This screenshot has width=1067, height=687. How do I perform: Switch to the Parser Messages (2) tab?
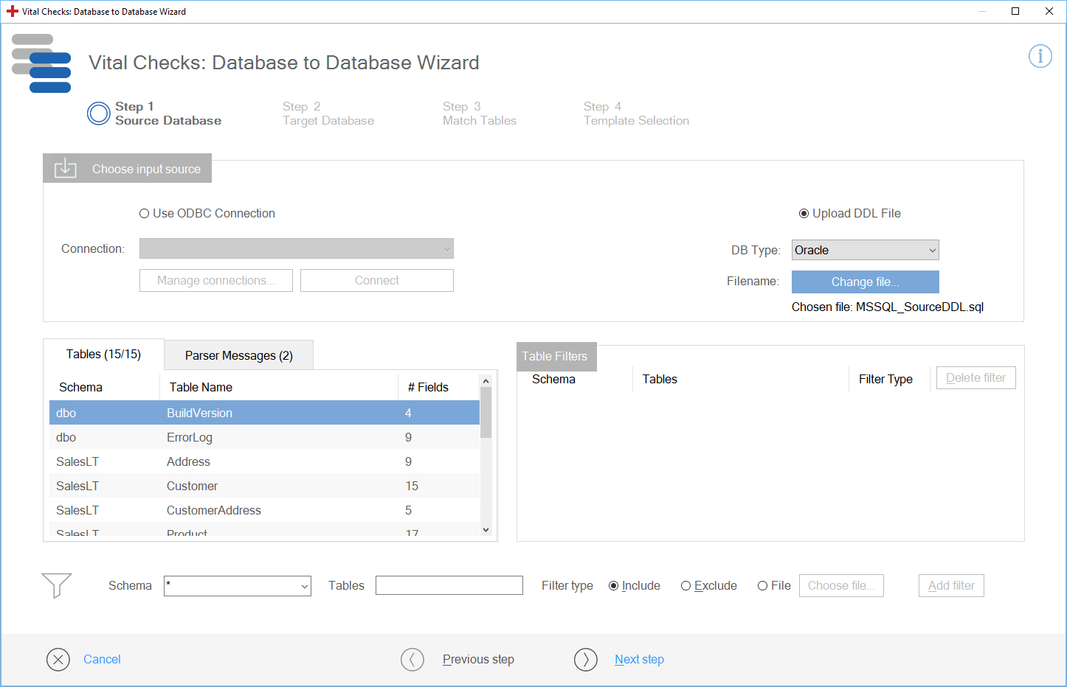click(238, 355)
